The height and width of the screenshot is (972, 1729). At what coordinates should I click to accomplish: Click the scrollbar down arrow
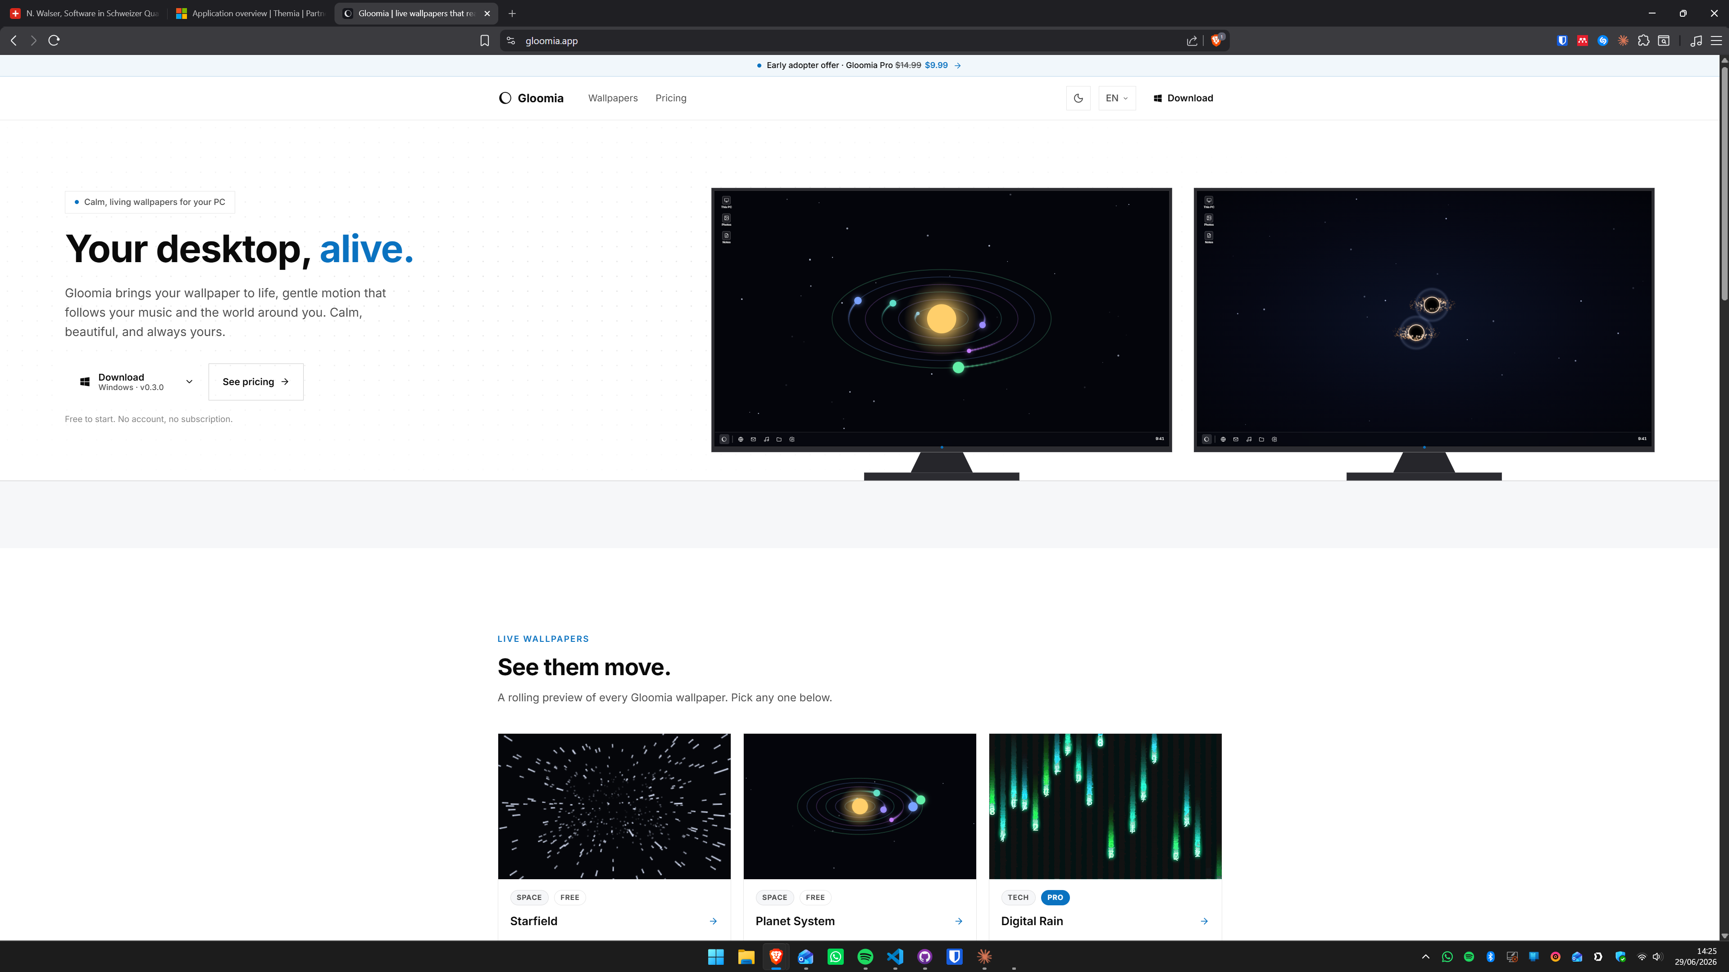tap(1724, 935)
